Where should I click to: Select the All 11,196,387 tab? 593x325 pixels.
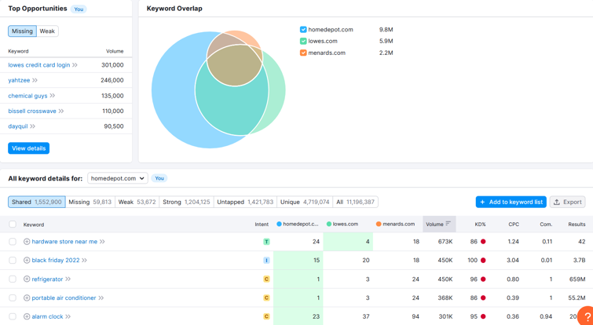(356, 203)
